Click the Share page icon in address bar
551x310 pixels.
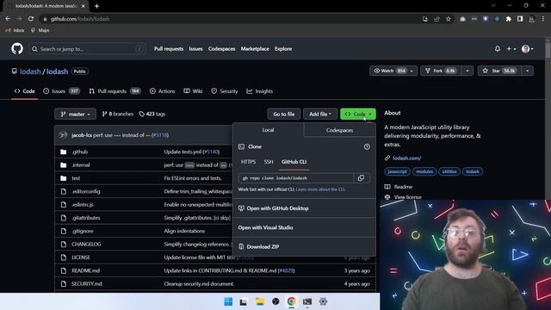tap(436, 19)
